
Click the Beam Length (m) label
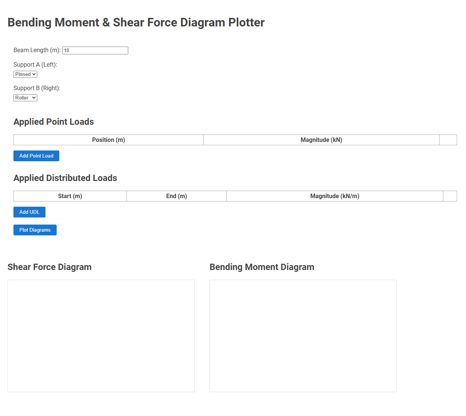37,50
